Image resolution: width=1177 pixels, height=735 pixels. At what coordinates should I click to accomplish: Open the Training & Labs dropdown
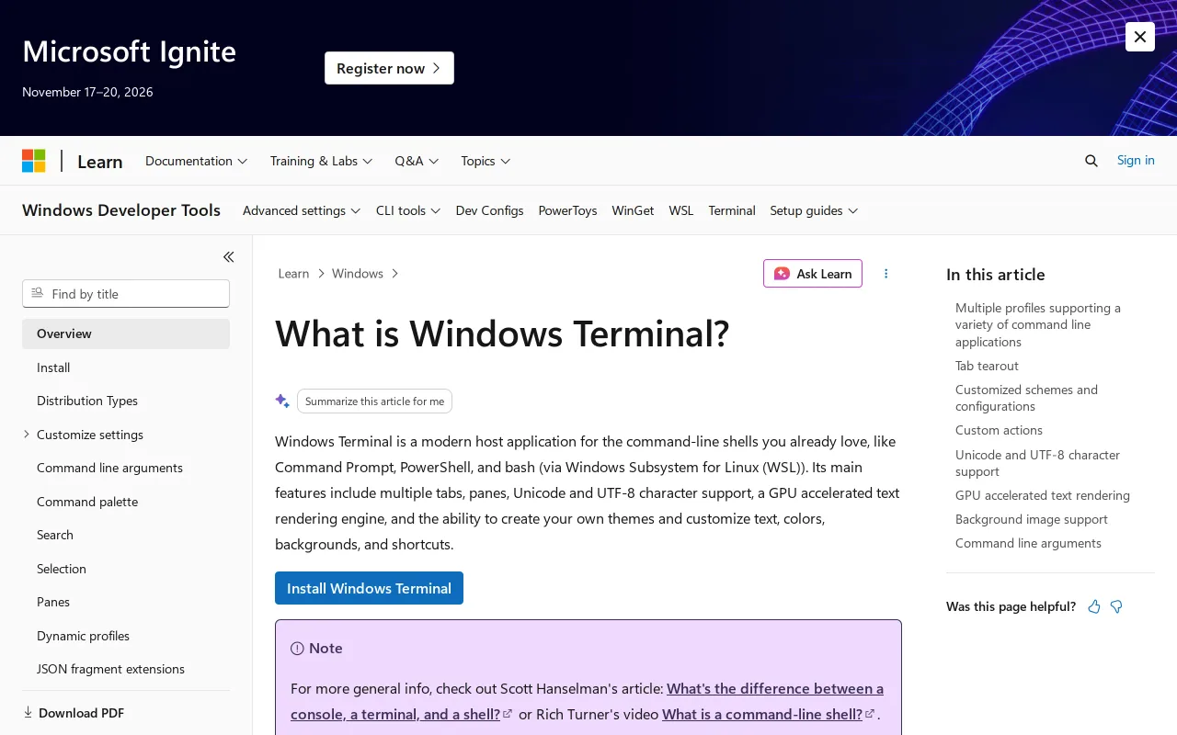321,161
